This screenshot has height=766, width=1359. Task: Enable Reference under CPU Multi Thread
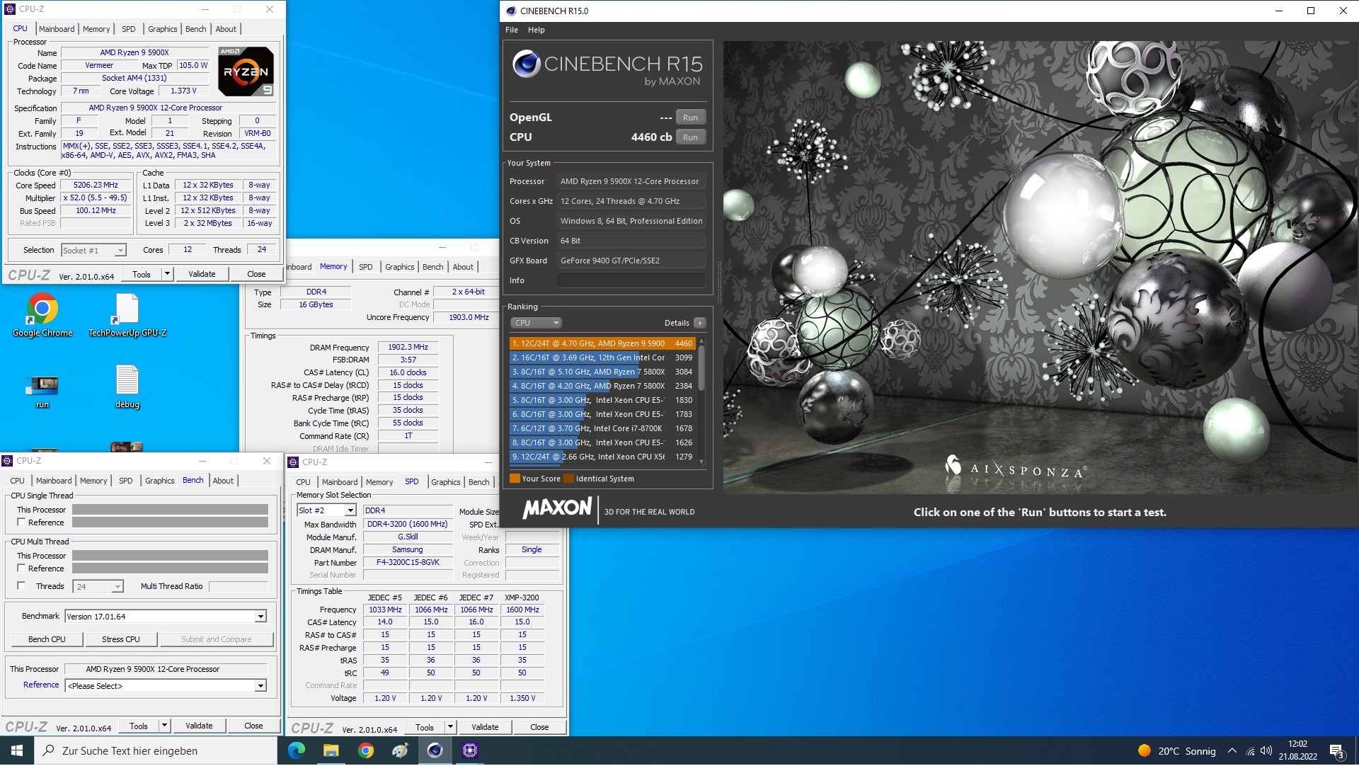[21, 568]
